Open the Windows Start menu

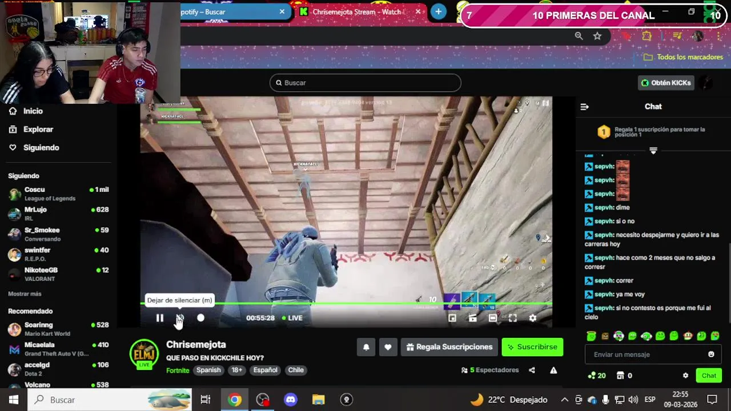[x=13, y=400]
